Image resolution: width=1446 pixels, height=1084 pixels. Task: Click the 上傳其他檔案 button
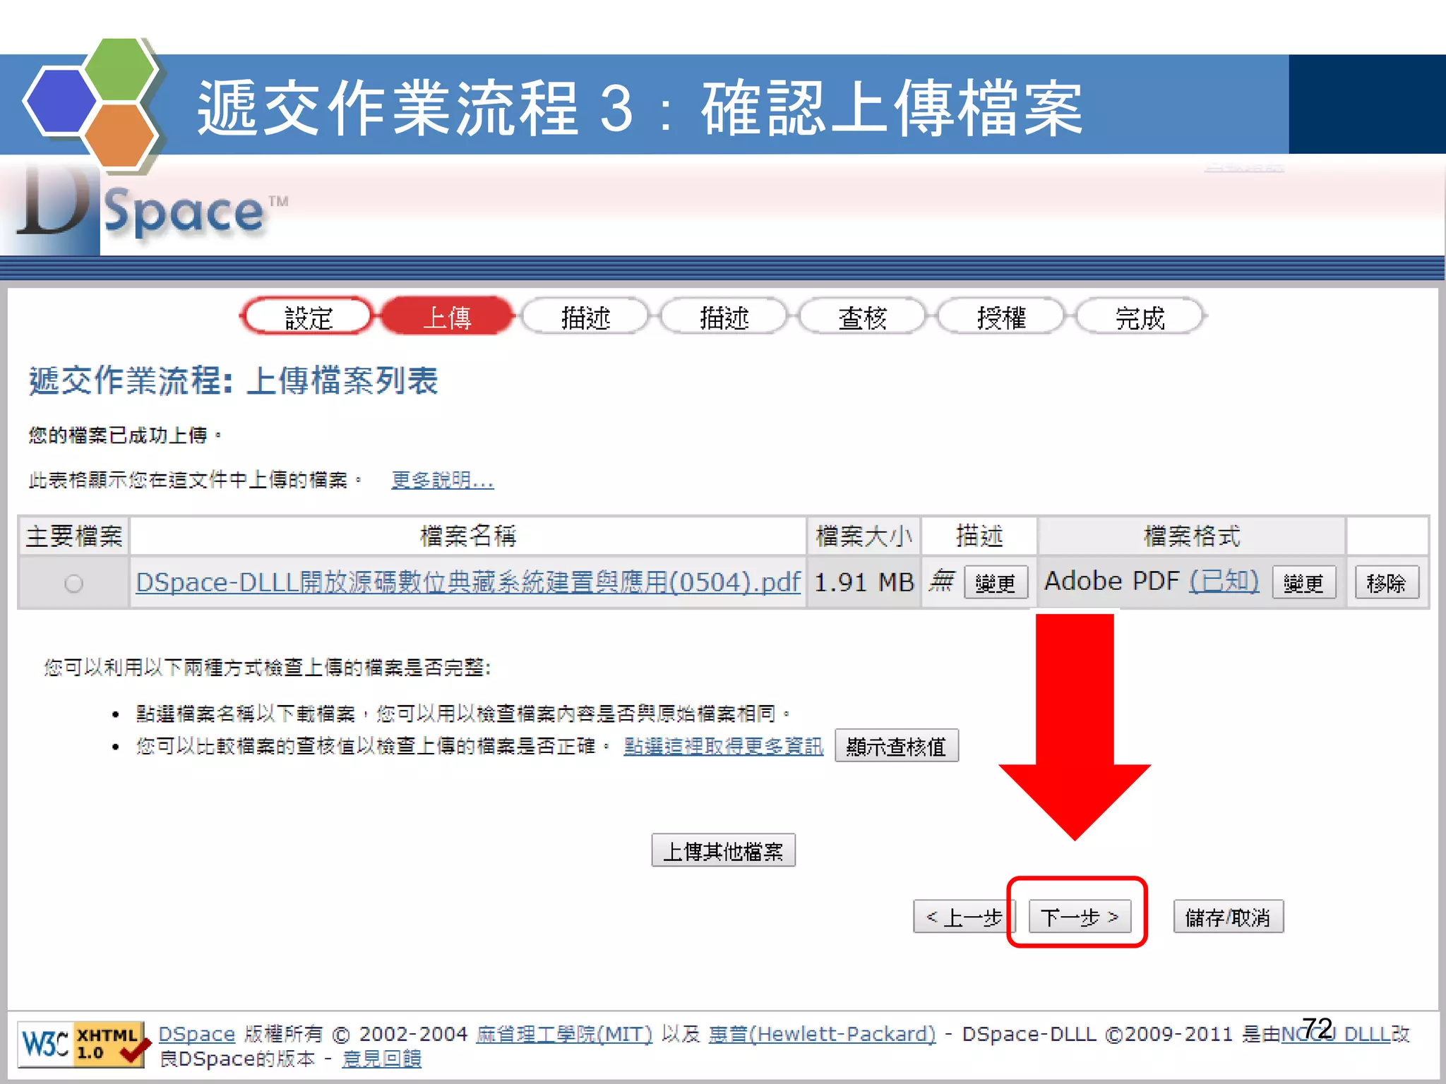[x=723, y=850]
